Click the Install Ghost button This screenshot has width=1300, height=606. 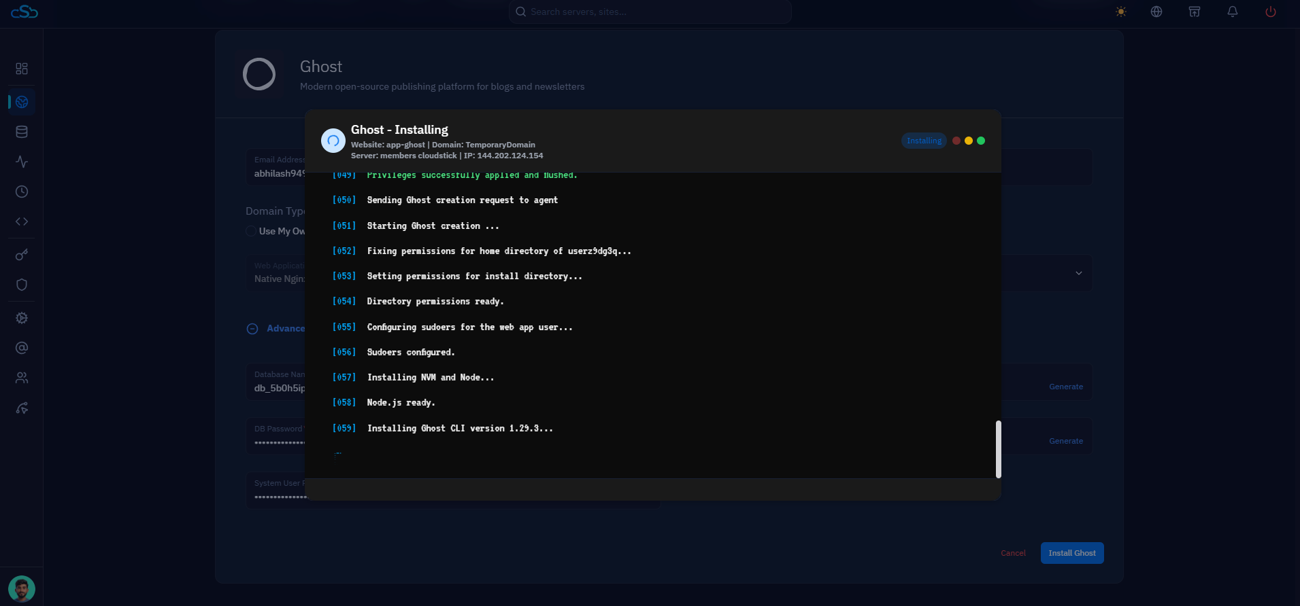pyautogui.click(x=1072, y=553)
